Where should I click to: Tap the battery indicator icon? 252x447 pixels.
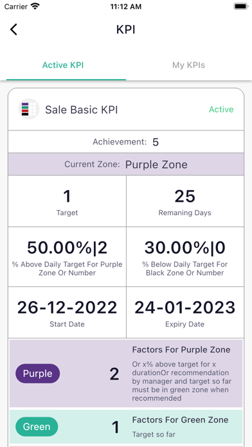241,6
